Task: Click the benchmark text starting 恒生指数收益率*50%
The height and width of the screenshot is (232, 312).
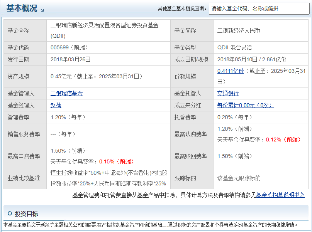Action: [x=109, y=178]
